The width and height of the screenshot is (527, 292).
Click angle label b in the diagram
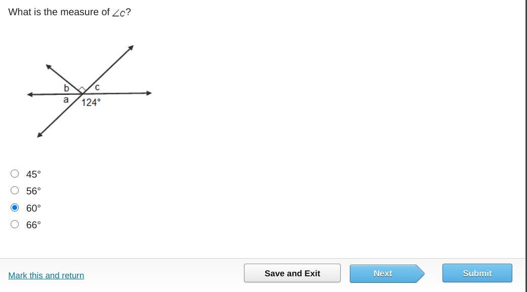point(66,88)
